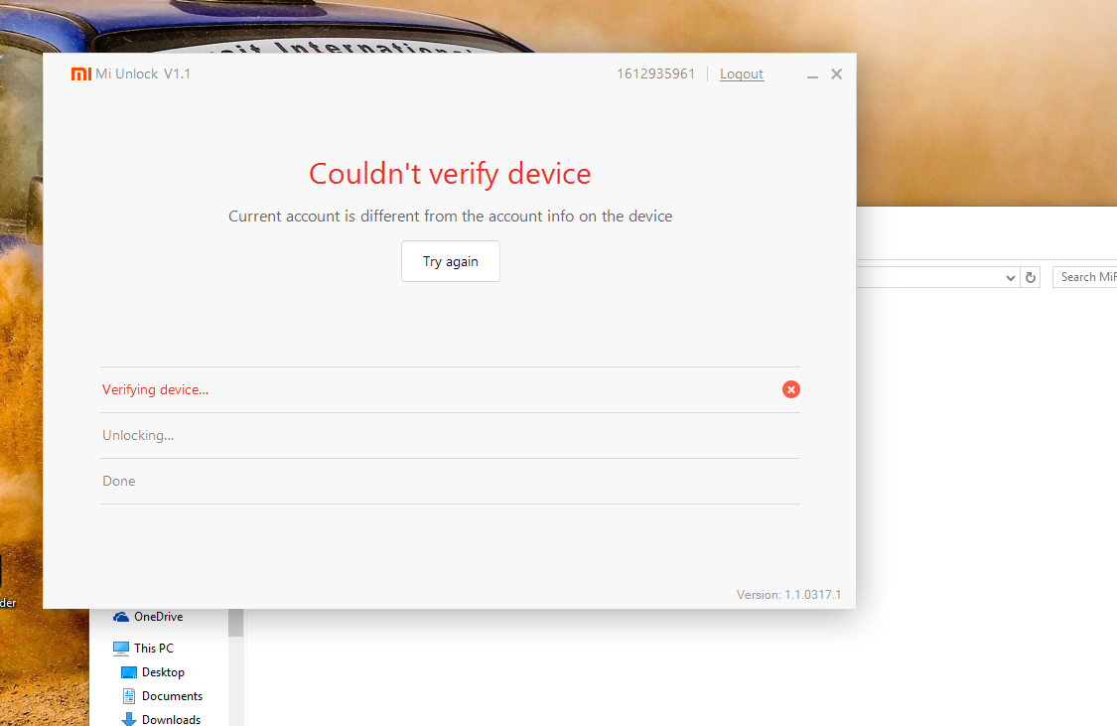Viewport: 1117px width, 726px height.
Task: Minimize the Mi Unlock window
Action: click(x=812, y=74)
